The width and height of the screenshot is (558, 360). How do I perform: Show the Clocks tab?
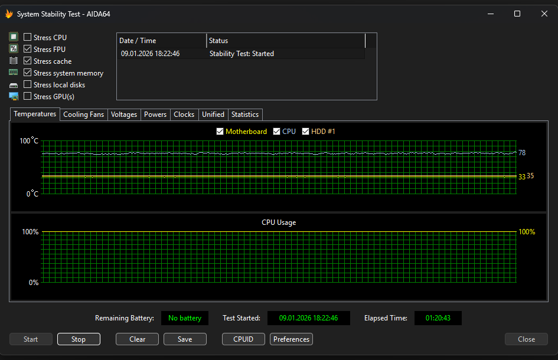point(184,114)
